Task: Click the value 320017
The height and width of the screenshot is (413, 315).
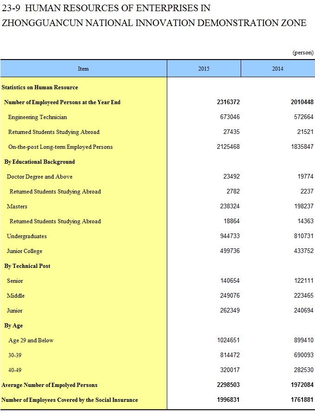Action: pyautogui.click(x=230, y=370)
